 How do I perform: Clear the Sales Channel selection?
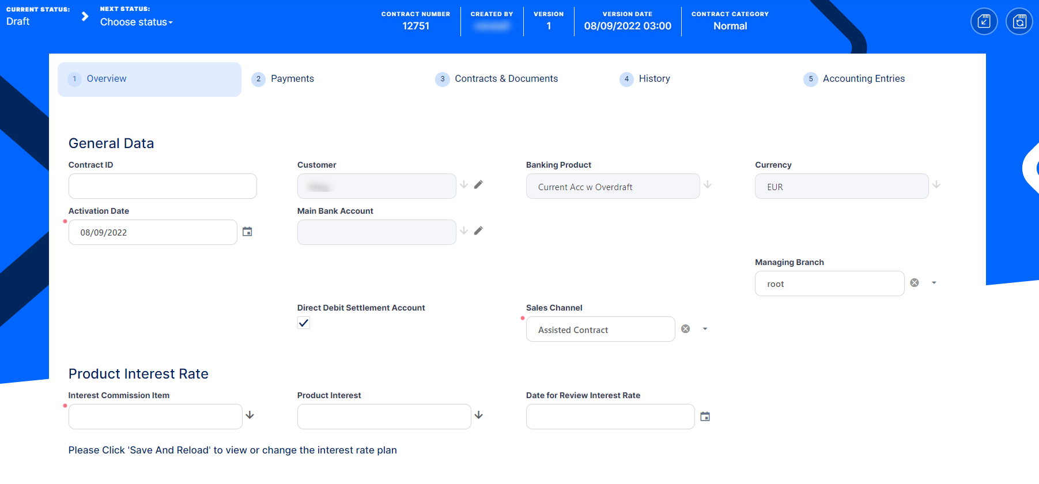click(686, 329)
